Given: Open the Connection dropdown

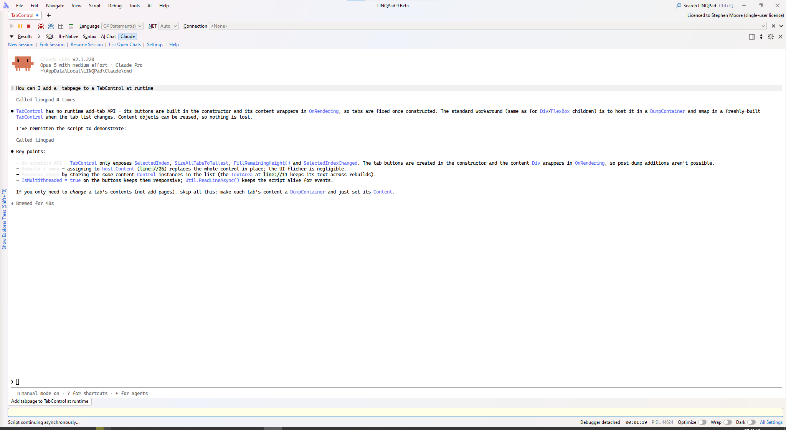Looking at the screenshot, I should [488, 26].
